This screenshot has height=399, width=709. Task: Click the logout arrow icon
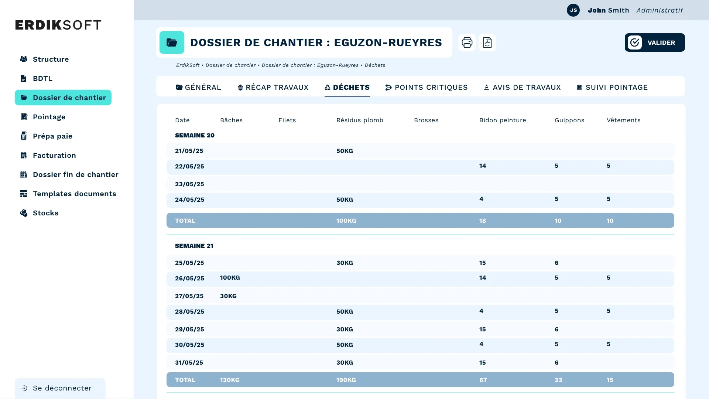coord(24,388)
